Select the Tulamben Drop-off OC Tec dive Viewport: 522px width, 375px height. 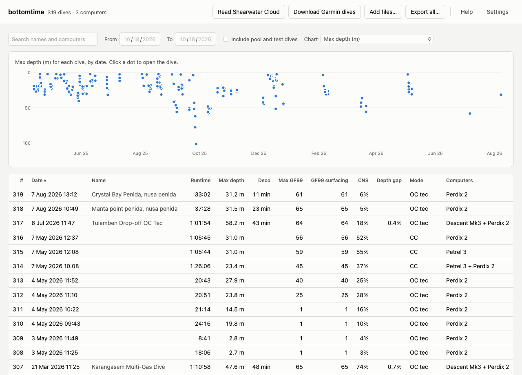coord(127,223)
